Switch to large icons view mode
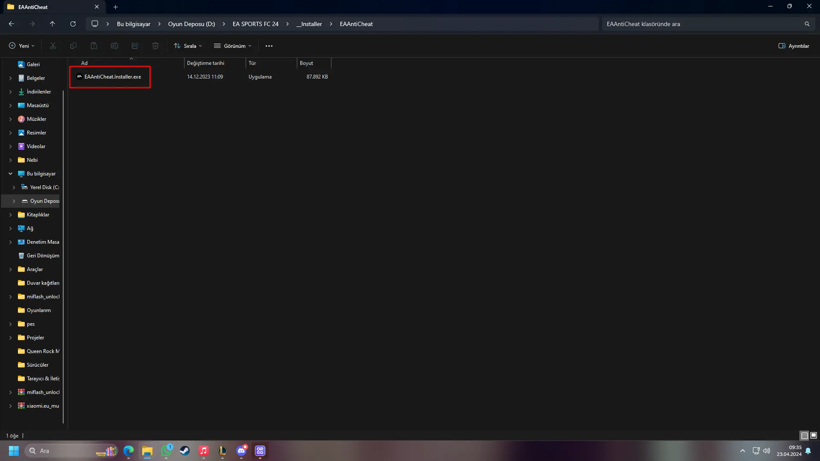Screen dimensions: 820x461 coord(814,435)
